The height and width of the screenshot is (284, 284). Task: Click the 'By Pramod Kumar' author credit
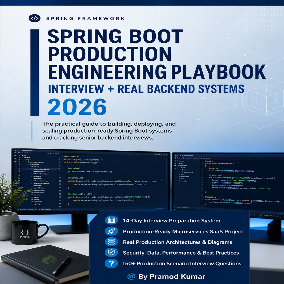pos(172,277)
